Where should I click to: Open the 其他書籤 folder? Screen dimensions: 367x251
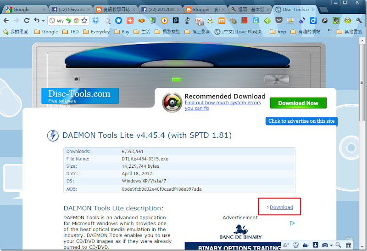click(350, 32)
